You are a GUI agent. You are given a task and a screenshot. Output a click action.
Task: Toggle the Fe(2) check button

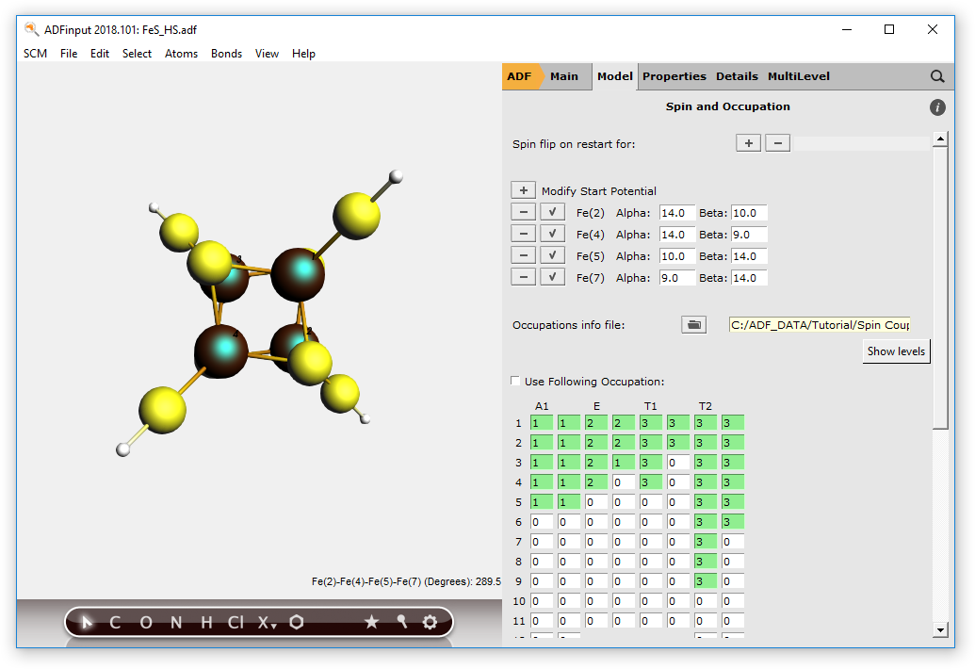pyautogui.click(x=552, y=212)
